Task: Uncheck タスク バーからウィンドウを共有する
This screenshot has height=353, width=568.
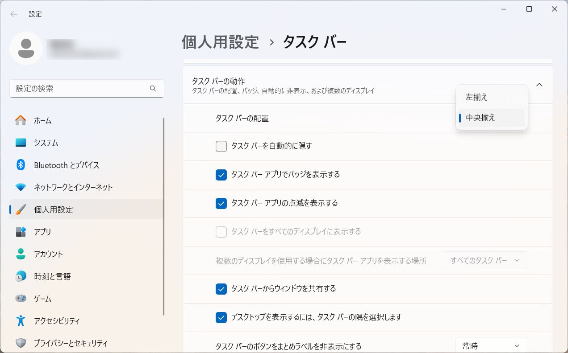Action: click(x=221, y=289)
